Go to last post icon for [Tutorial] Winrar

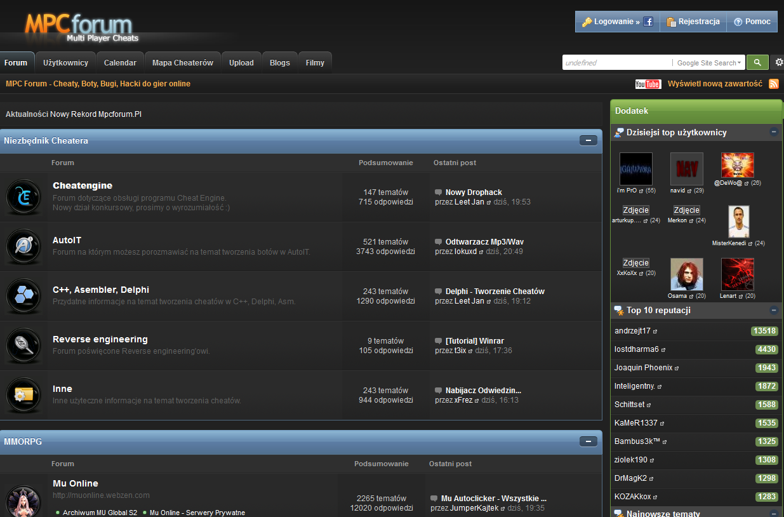pos(439,341)
